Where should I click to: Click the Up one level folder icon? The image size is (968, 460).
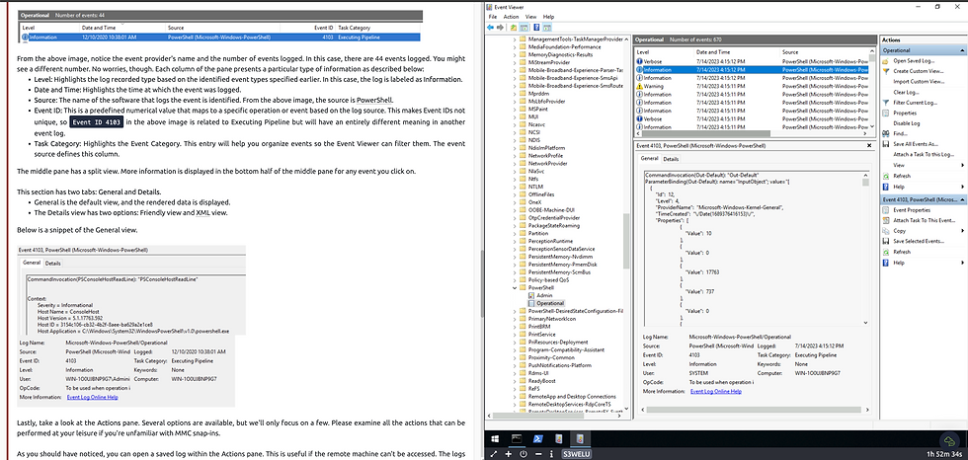(514, 28)
